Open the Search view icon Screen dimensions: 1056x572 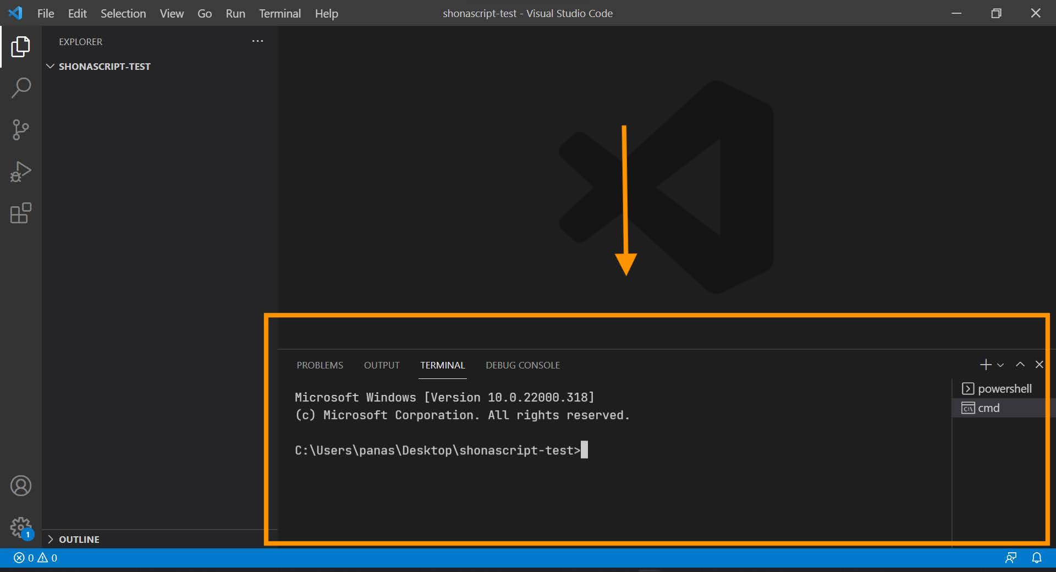(20, 88)
